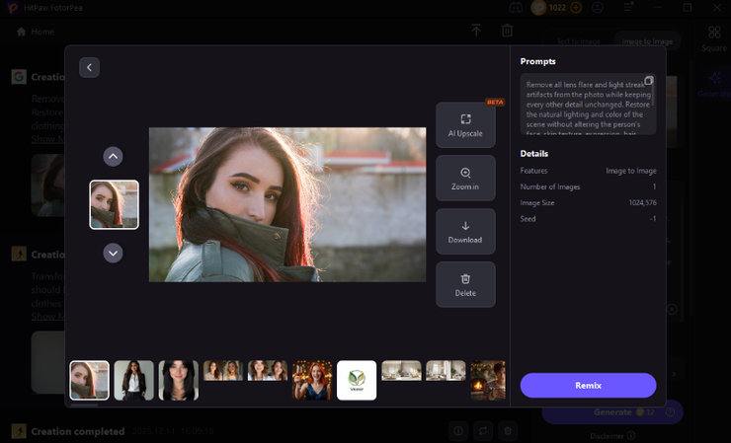Click the trash icon in top toolbar
731x443 pixels.
507,31
